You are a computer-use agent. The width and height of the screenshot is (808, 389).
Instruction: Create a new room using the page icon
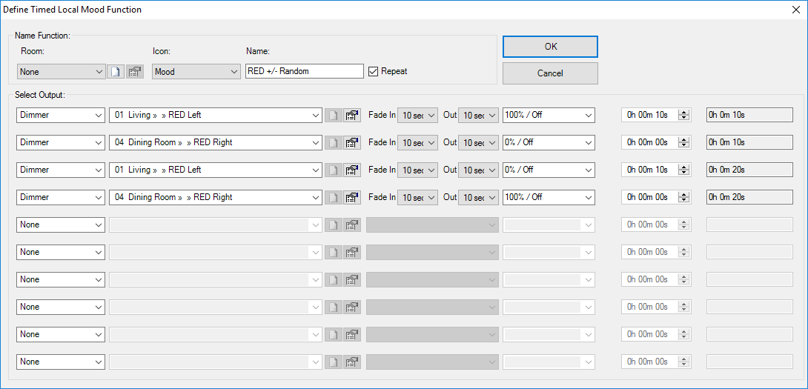[116, 72]
